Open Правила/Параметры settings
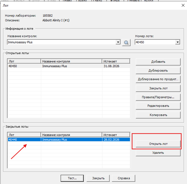This screenshot has height=184, width=187. pyautogui.click(x=158, y=97)
